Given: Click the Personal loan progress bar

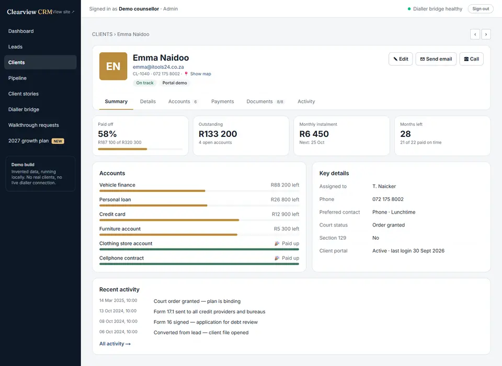Looking at the screenshot, I should [199, 206].
